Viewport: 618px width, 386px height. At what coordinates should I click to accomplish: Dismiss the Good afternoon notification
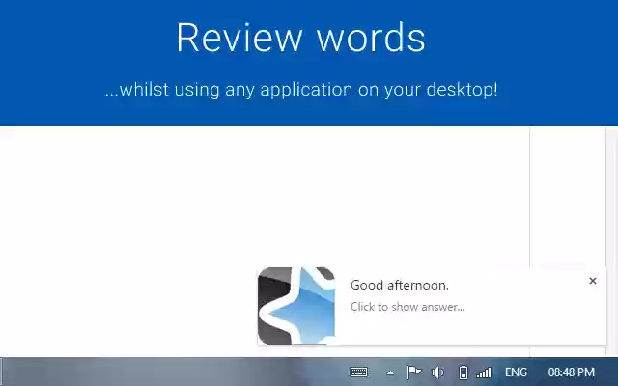(592, 281)
